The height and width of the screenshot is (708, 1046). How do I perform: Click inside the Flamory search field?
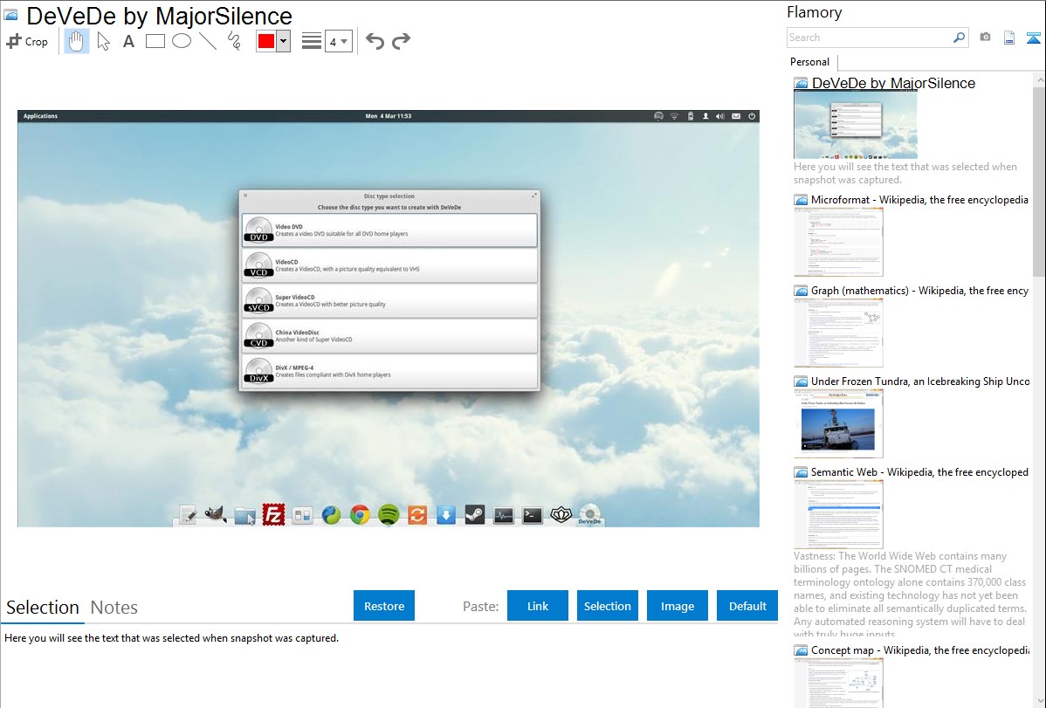(x=869, y=38)
